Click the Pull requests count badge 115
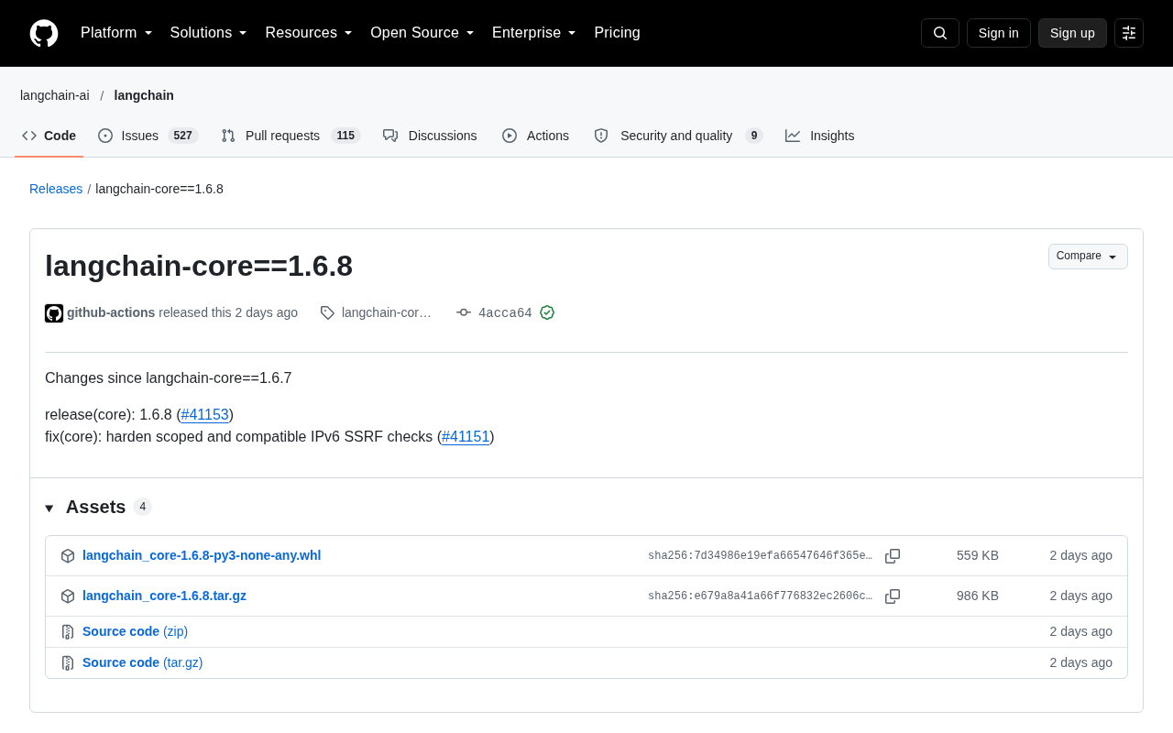 click(345, 136)
